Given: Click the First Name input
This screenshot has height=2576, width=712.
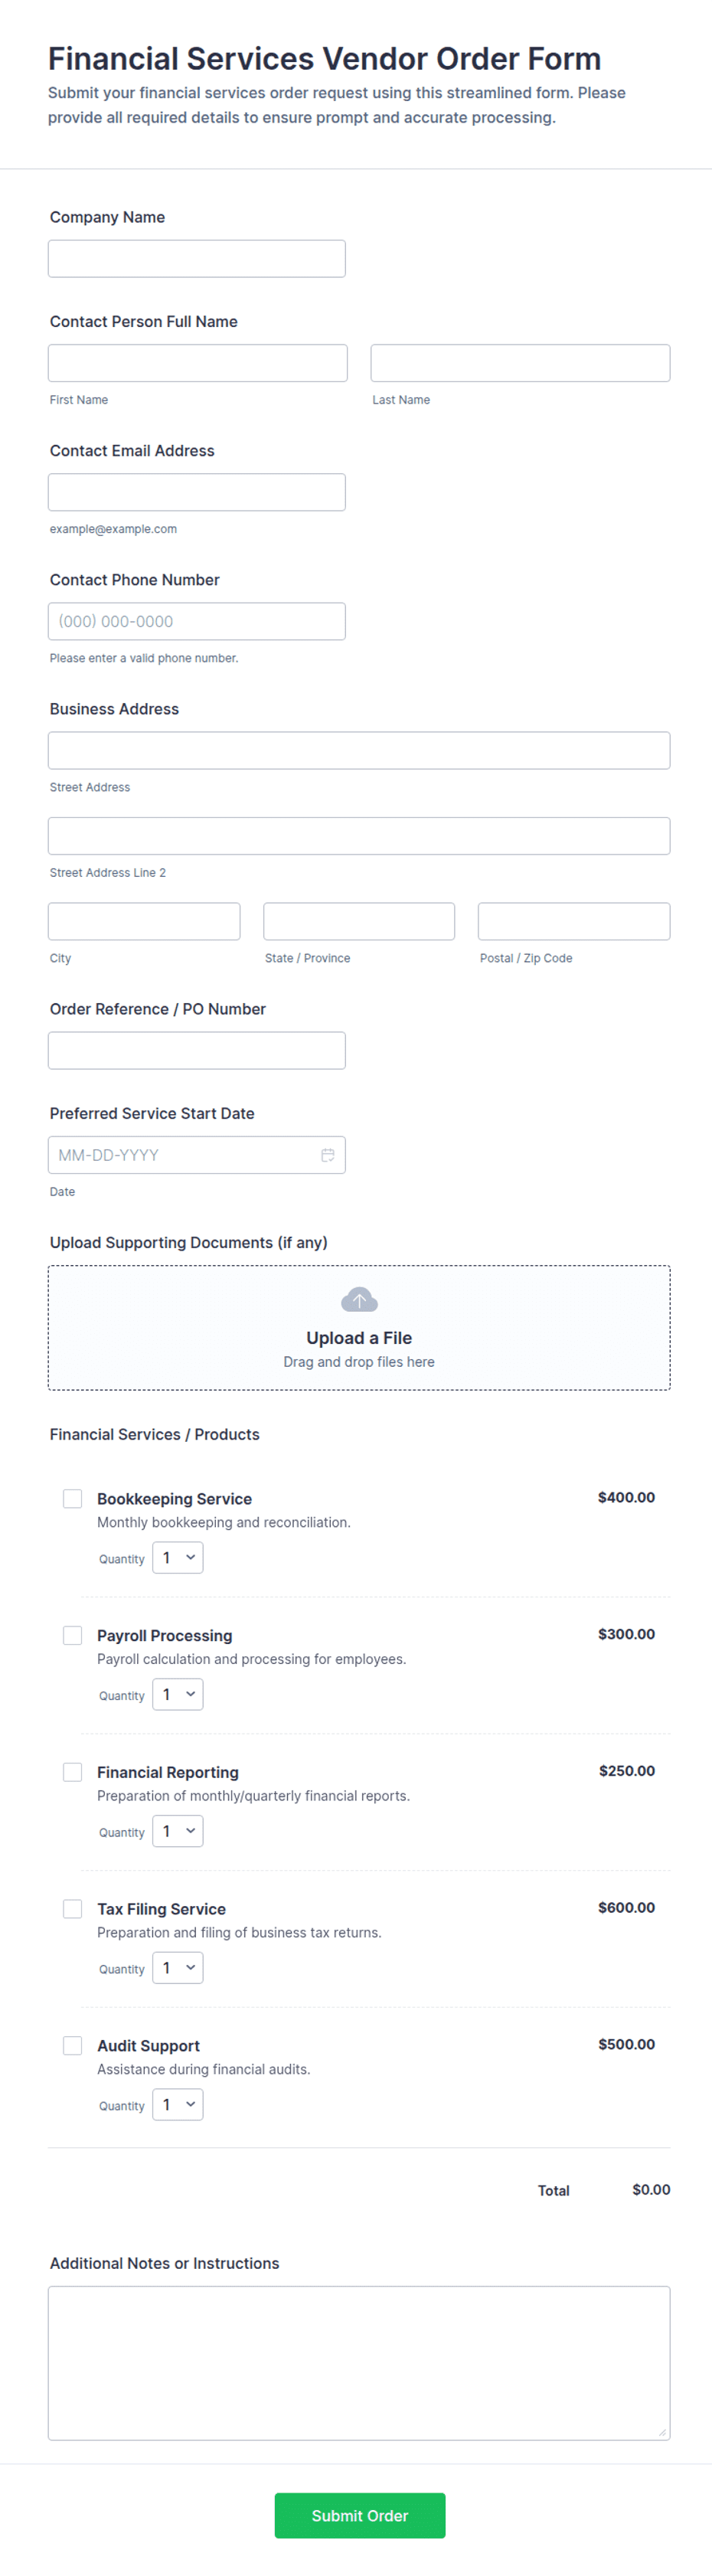Looking at the screenshot, I should 198,363.
